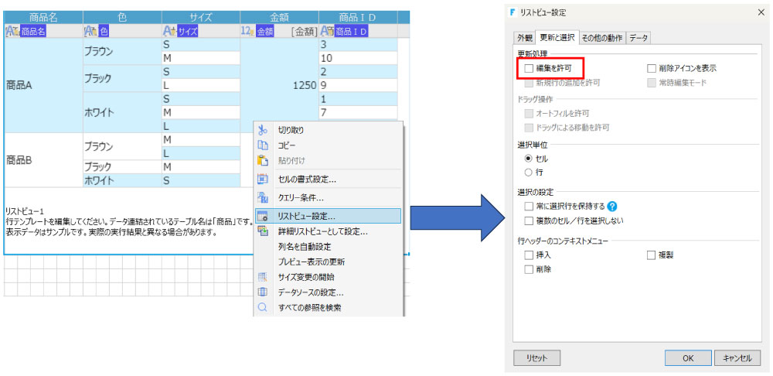
Task: Click the query condition icon for クエリー条件
Action: (x=262, y=197)
